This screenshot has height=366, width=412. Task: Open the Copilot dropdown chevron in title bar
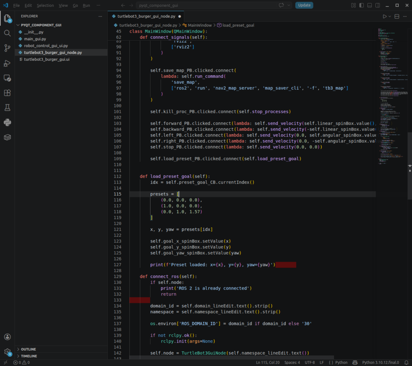(x=289, y=5)
